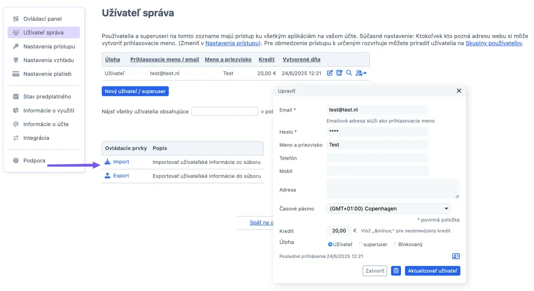Sort table by Vytvorené dňa column
Screen dimensions: 534x291
(301, 60)
